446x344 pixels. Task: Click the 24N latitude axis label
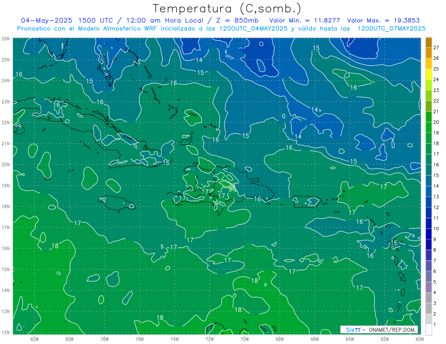click(6, 81)
